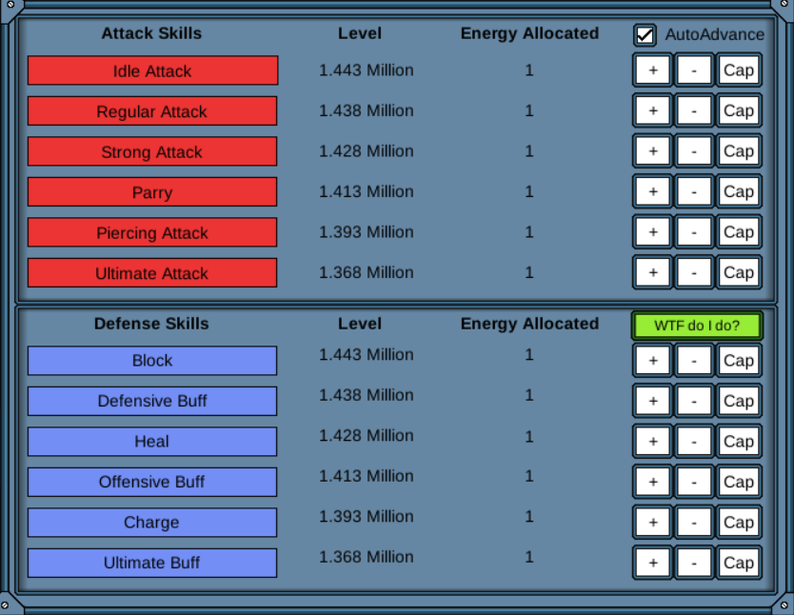Select the Block defense skill

point(152,361)
